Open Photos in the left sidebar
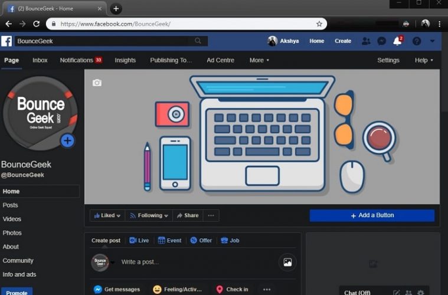Viewport: 448px width, 295px height. pos(12,232)
